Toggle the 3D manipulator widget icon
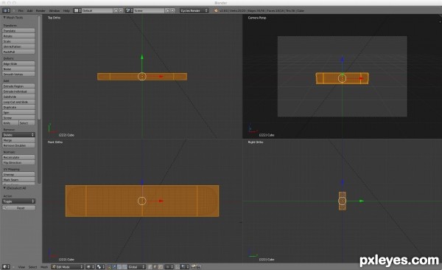 click(109, 266)
